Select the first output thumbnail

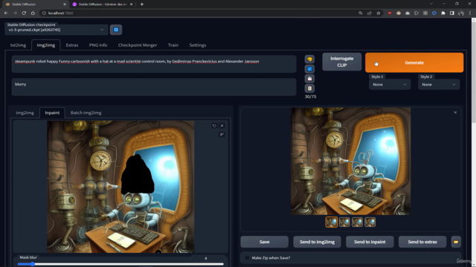pos(332,222)
